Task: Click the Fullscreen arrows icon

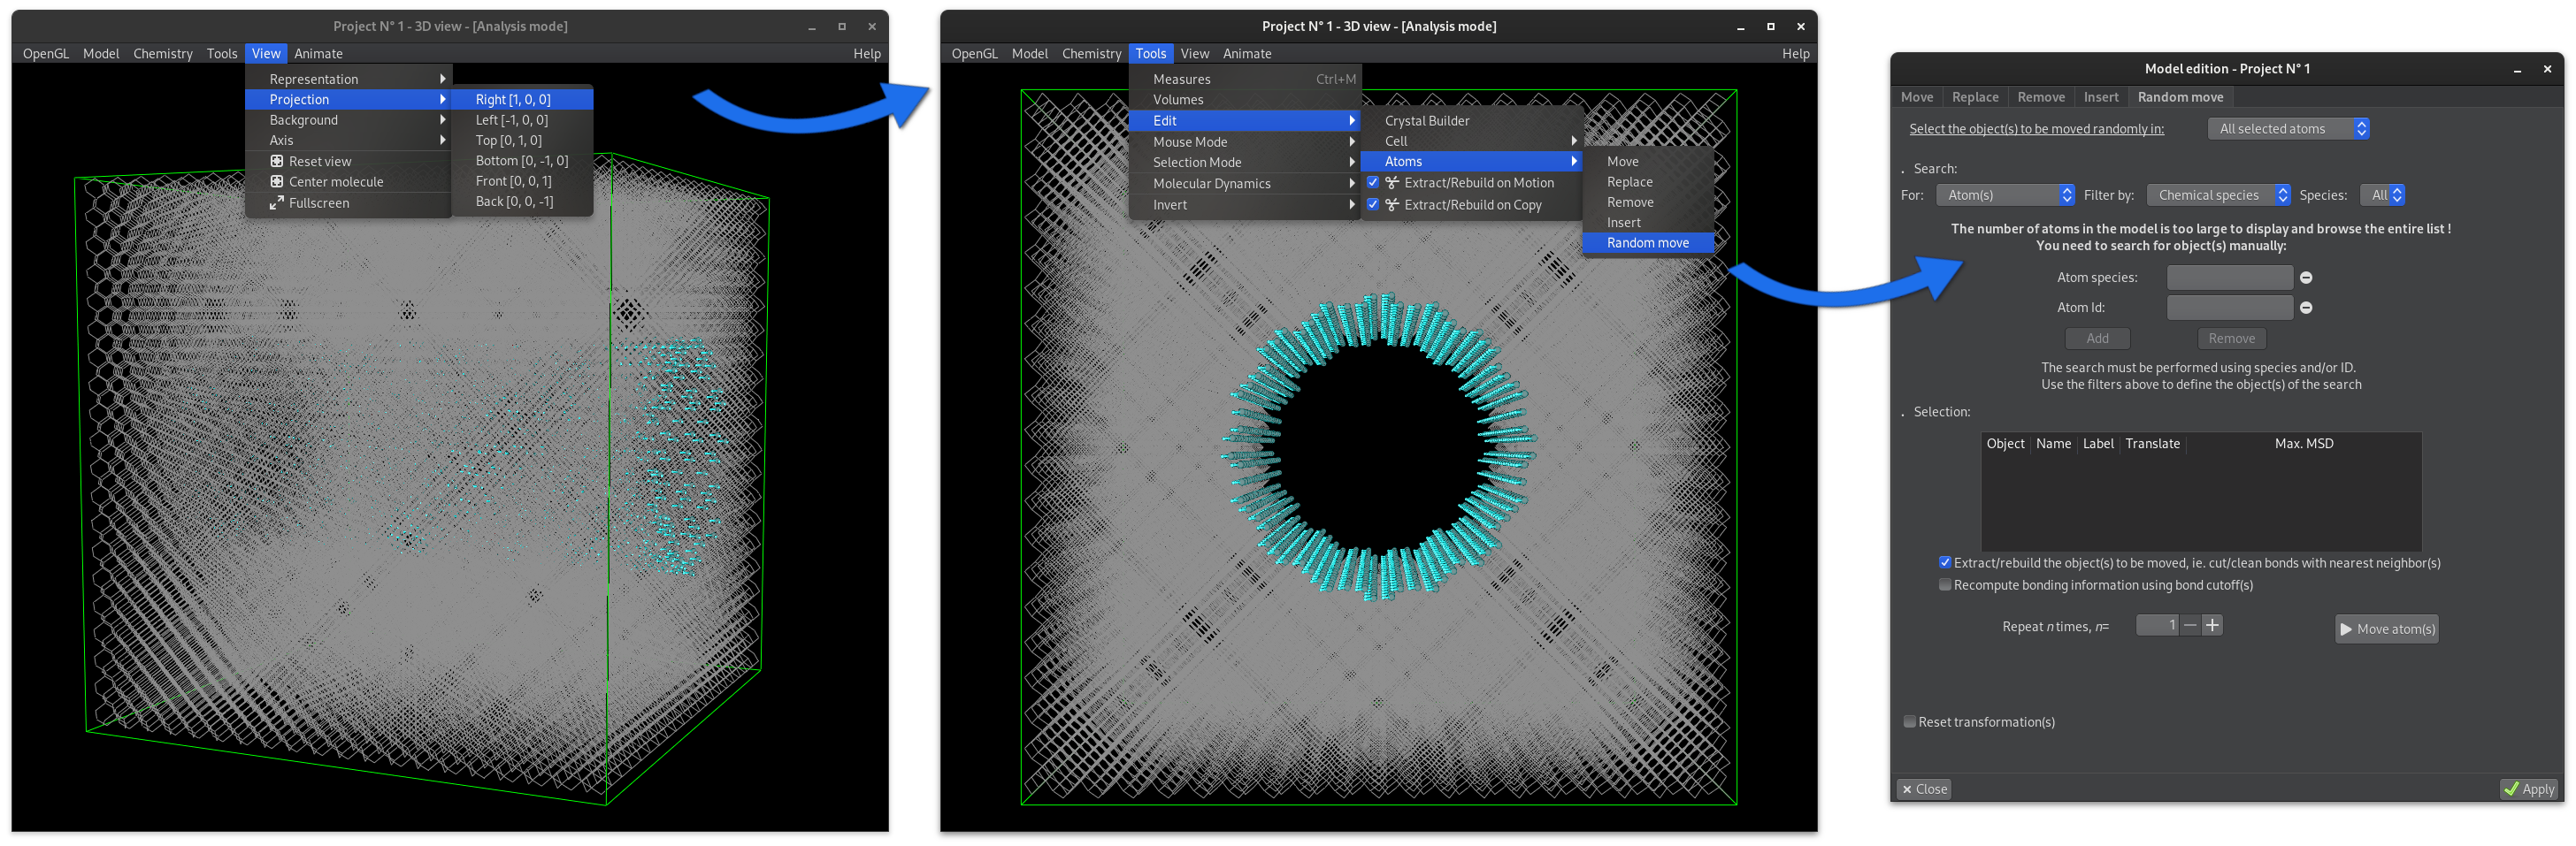Action: [277, 202]
